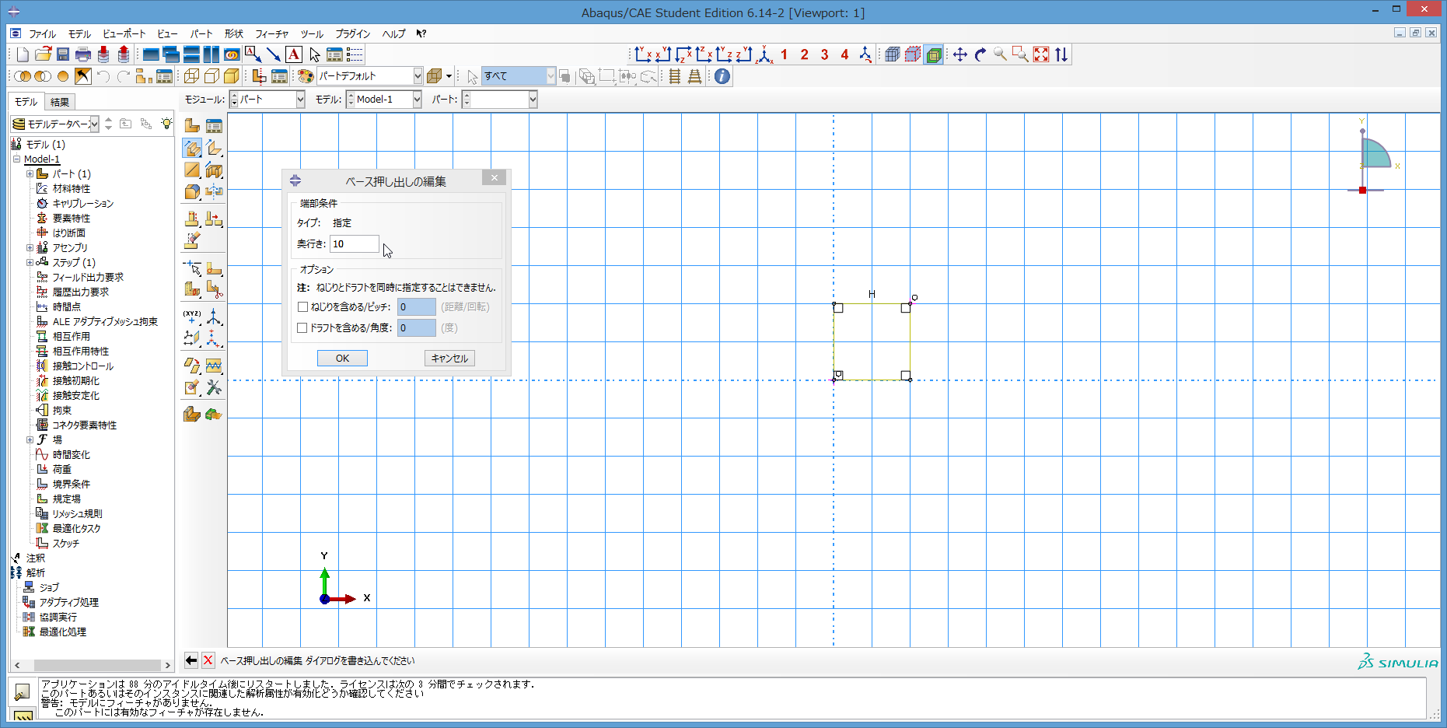The height and width of the screenshot is (728, 1447).
Task: Toggle the lightbulb icon in model tree
Action: 166,124
